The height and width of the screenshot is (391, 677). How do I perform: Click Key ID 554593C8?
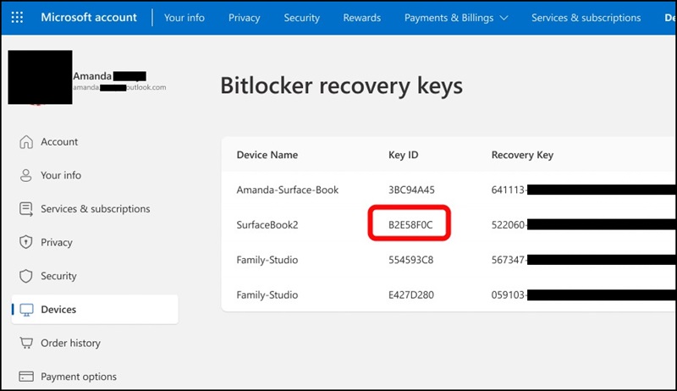pos(410,260)
